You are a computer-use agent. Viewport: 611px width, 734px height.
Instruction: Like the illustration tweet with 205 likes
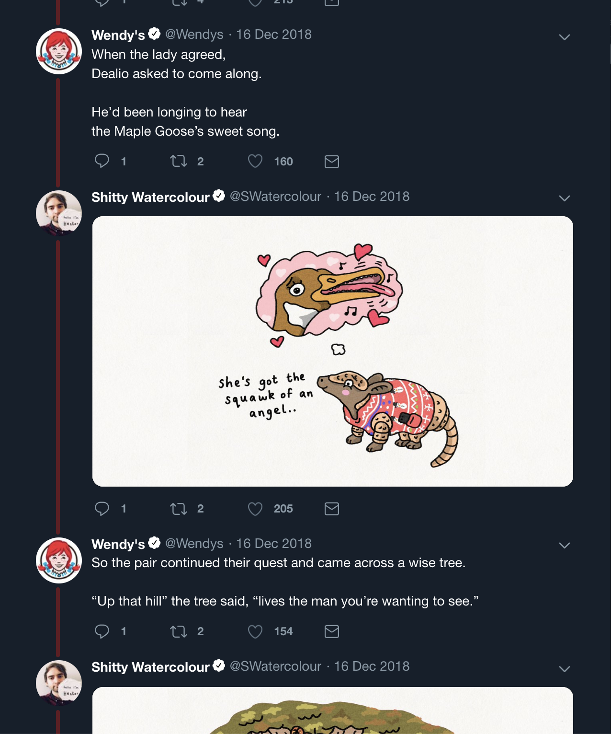[x=255, y=508]
